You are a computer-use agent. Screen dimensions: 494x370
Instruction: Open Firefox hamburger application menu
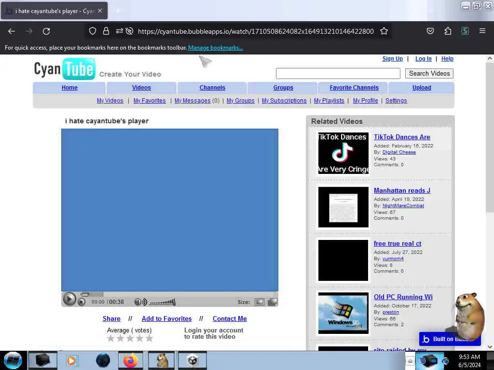482,31
